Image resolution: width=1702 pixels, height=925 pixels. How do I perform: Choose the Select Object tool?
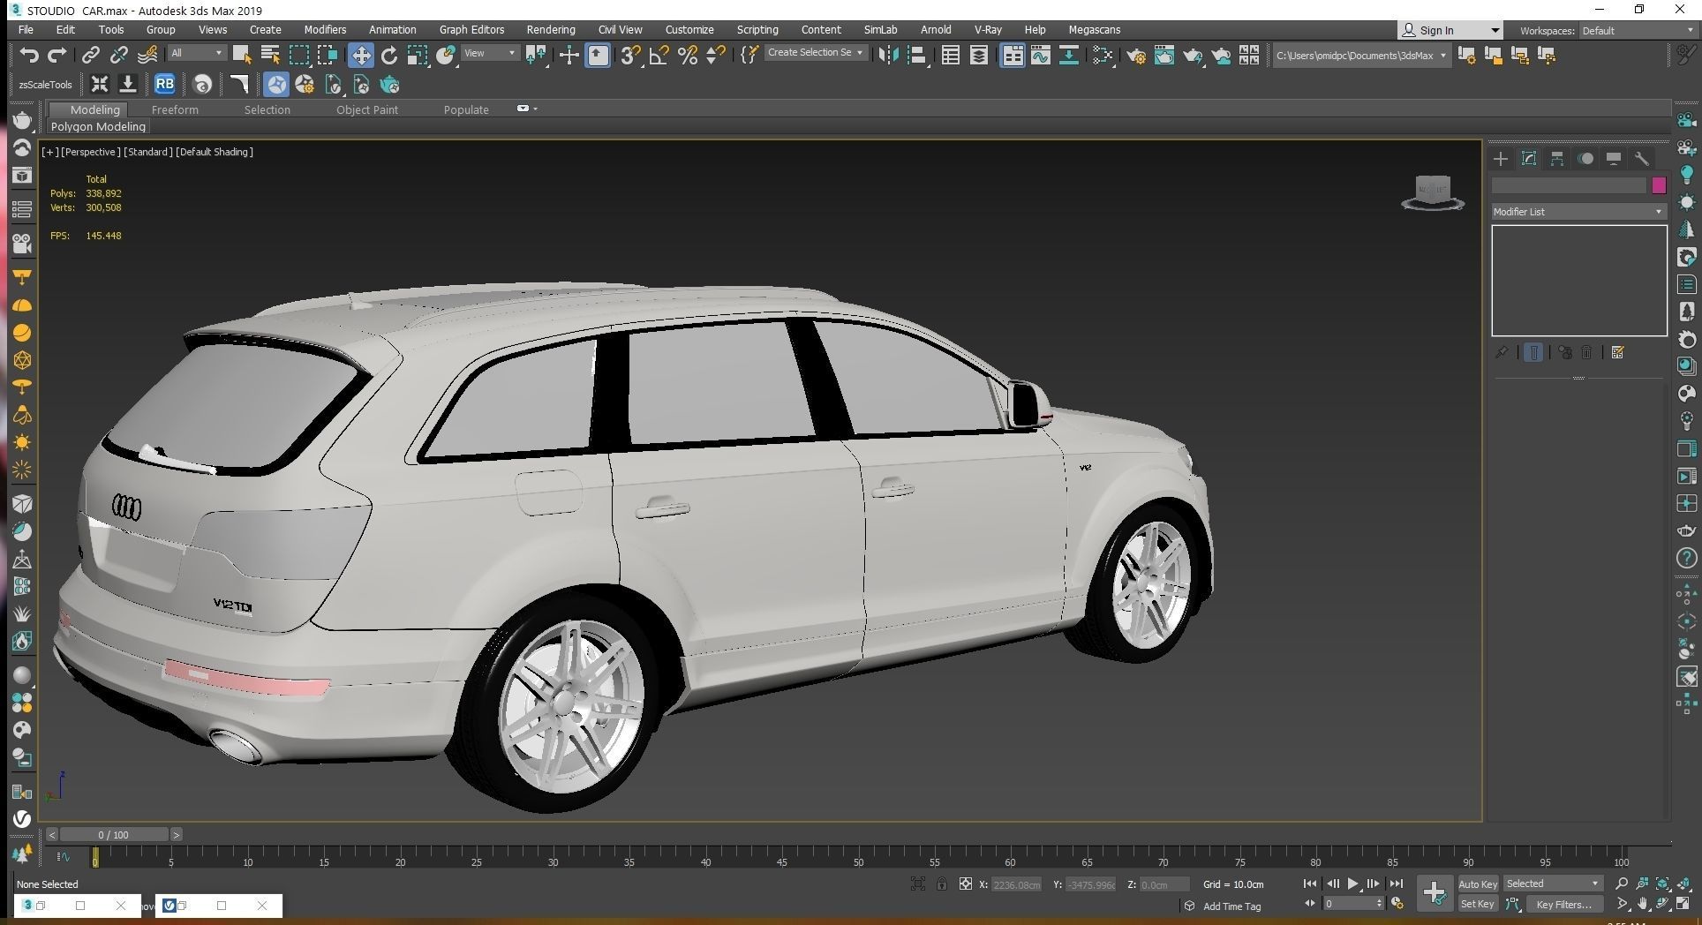point(241,56)
